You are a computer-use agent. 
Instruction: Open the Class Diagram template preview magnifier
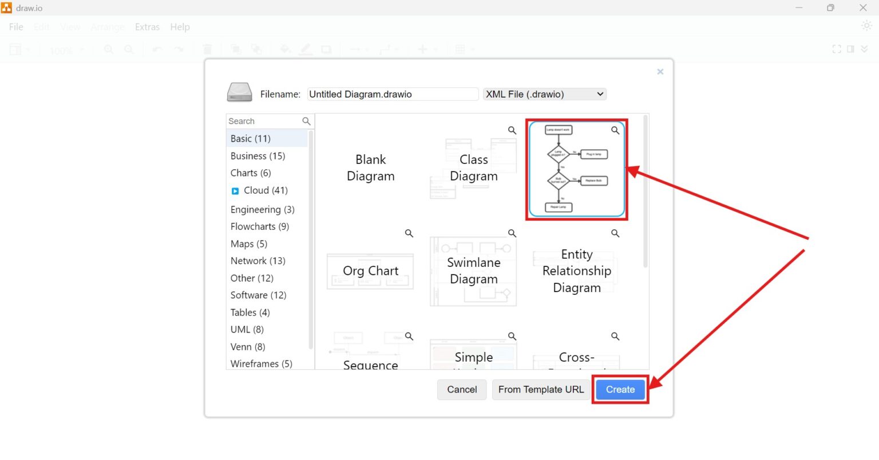pos(512,130)
